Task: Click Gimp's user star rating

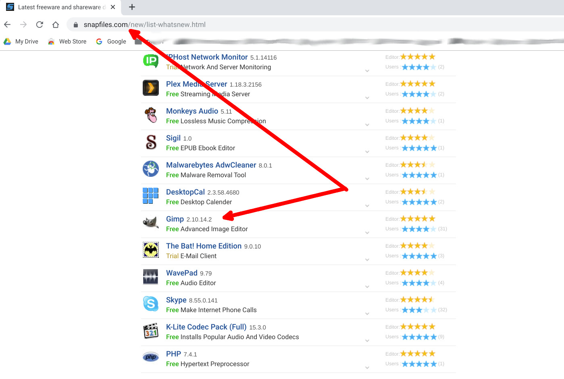Action: [419, 229]
